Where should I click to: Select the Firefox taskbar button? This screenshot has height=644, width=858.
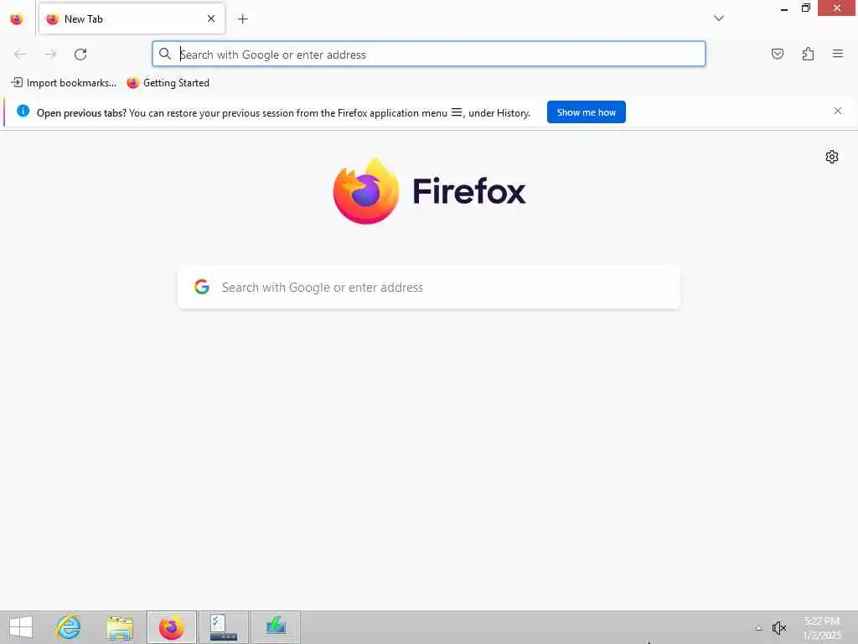171,627
